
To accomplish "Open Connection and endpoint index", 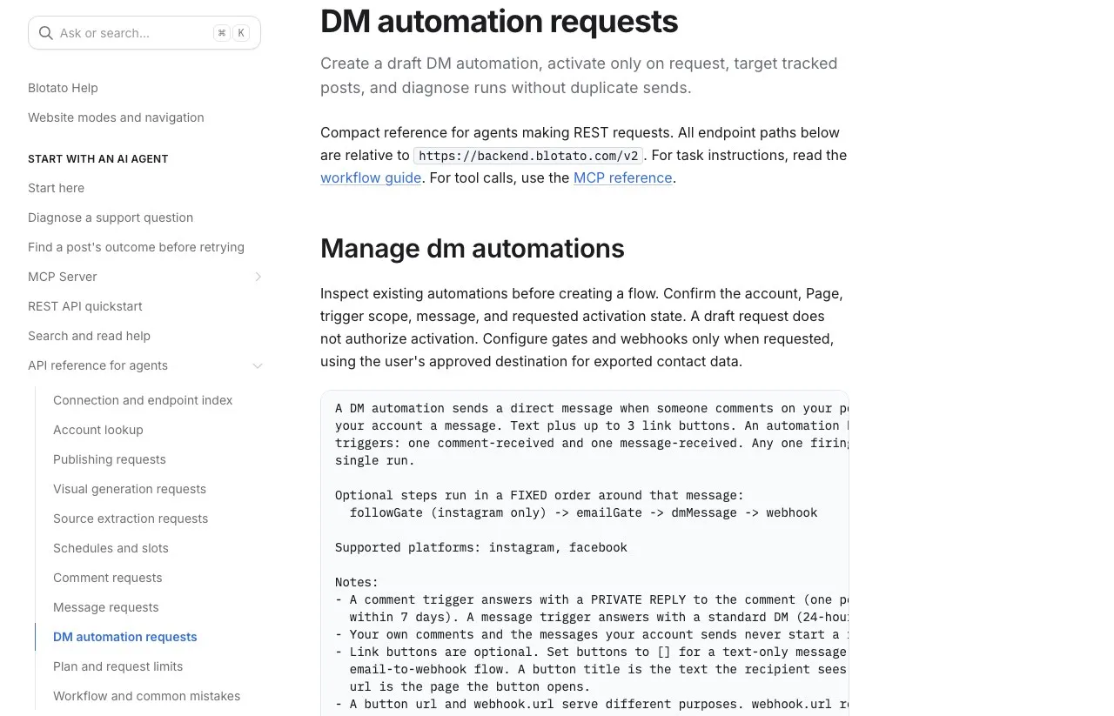I will pyautogui.click(x=143, y=400).
